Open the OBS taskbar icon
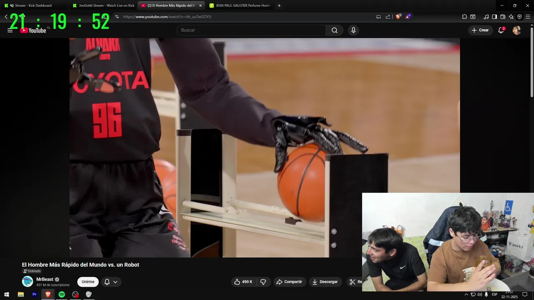This screenshot has width=534, height=300. click(x=75, y=294)
